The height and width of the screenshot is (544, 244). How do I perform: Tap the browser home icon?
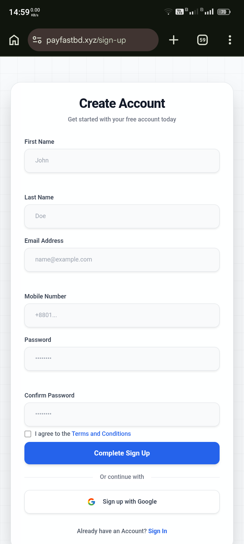(14, 40)
